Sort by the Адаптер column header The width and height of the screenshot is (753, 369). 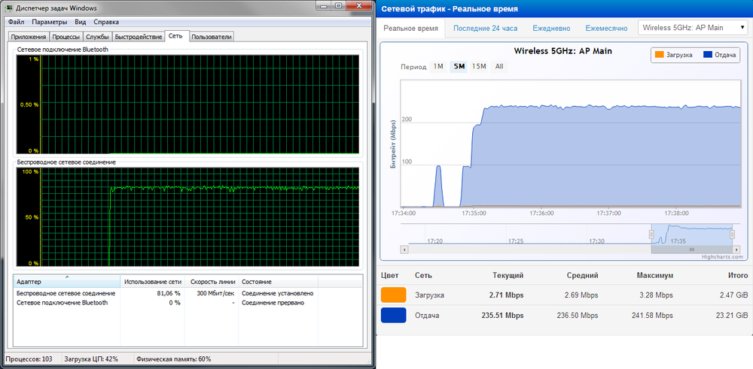(67, 281)
